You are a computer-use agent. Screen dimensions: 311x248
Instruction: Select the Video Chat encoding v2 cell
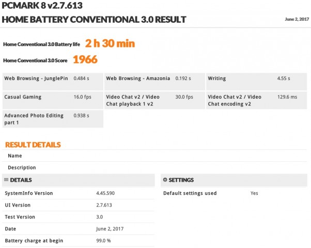256,100
